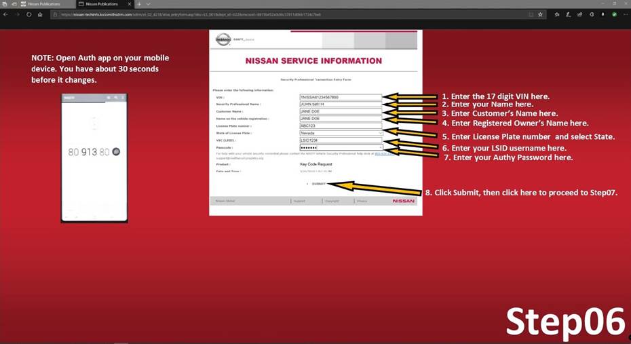Click the VIN input field
Viewport: 631px width, 344px height.
341,97
